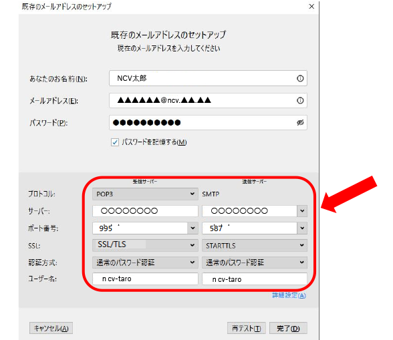Click the incoming server hostname field
This screenshot has width=393, height=340.
[x=145, y=211]
